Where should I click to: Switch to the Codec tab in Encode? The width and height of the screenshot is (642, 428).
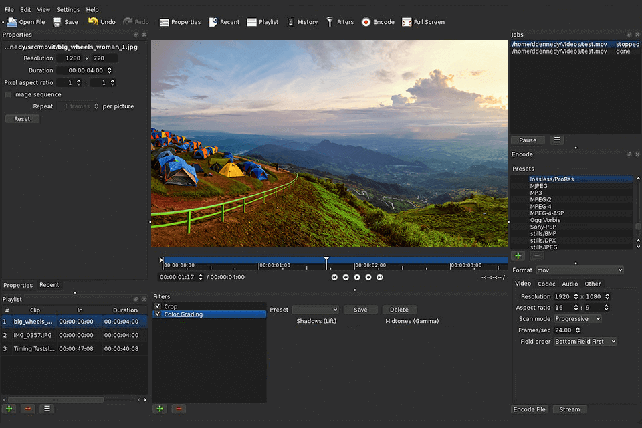tap(546, 284)
